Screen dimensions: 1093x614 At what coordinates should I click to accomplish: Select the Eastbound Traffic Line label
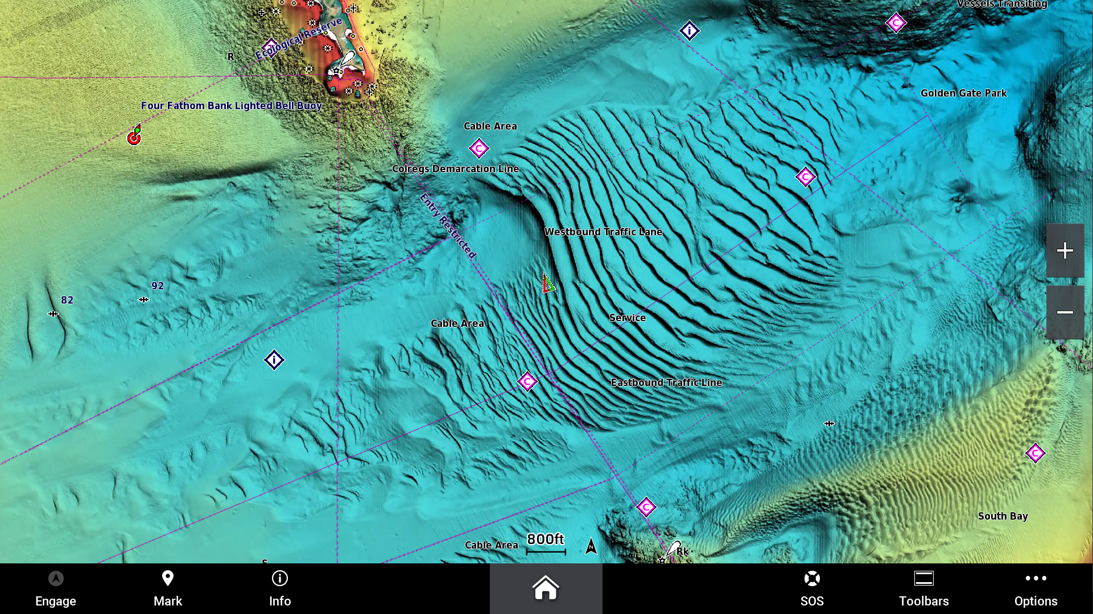666,381
